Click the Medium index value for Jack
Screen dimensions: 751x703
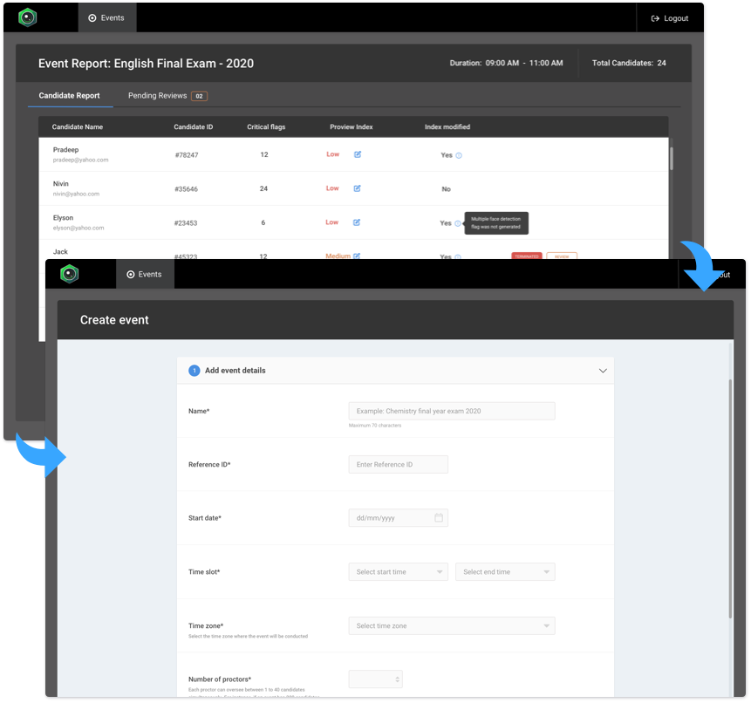coord(338,256)
